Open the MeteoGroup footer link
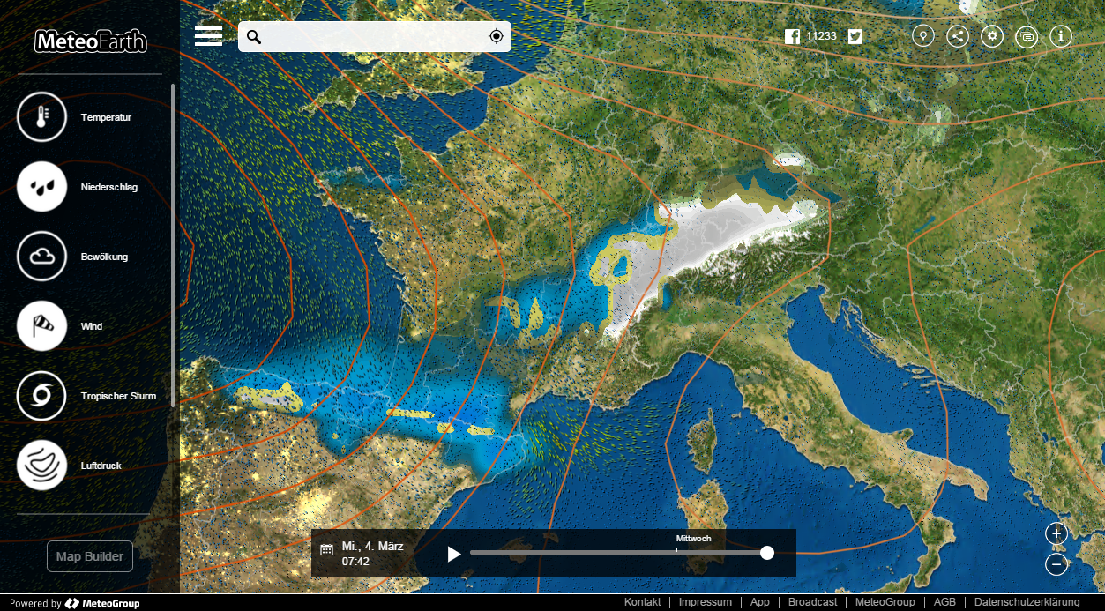 pyautogui.click(x=885, y=602)
